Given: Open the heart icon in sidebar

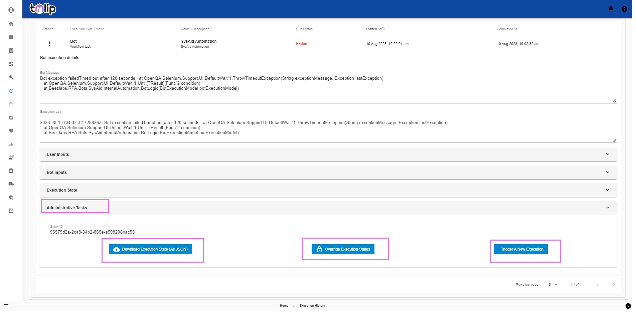Looking at the screenshot, I should (11, 131).
